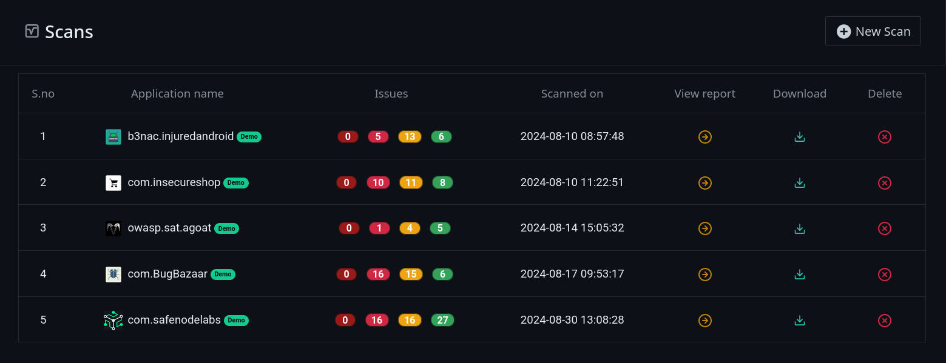This screenshot has width=946, height=363.
Task: Click the red badge showing 5 for b3nac.injuredandroid
Action: [378, 137]
